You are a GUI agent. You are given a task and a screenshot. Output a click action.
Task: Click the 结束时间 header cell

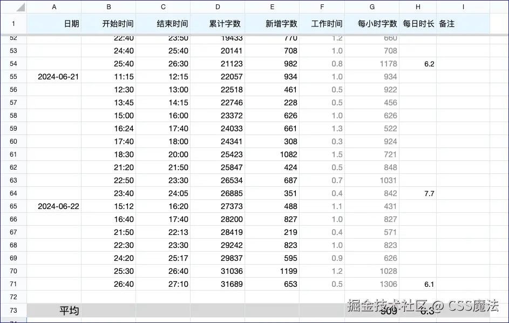tap(163, 24)
